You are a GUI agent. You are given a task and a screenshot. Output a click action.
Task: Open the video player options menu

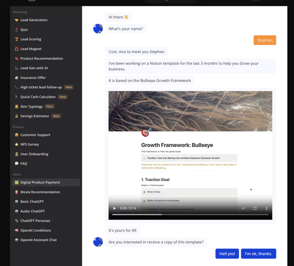click(x=266, y=208)
